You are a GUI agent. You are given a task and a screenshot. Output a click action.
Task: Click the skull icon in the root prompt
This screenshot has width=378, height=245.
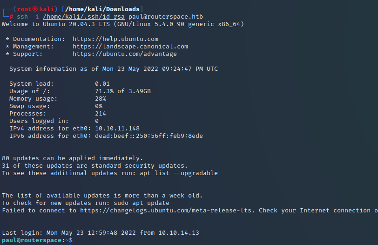35,9
